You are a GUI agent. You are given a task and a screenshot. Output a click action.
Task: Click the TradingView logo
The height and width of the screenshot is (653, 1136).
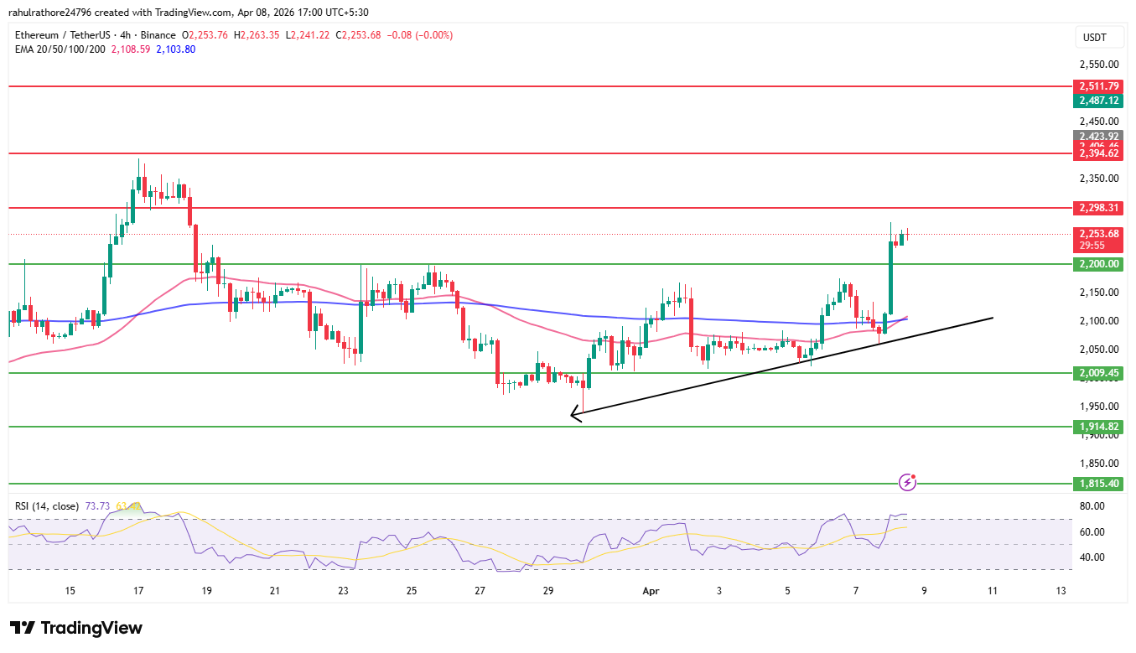73,628
